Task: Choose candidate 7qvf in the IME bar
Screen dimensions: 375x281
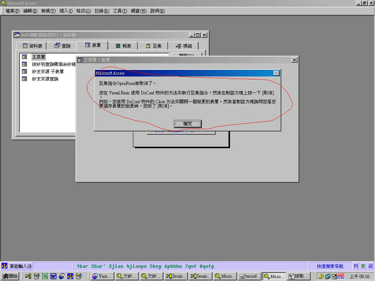Action: [x=191, y=266]
